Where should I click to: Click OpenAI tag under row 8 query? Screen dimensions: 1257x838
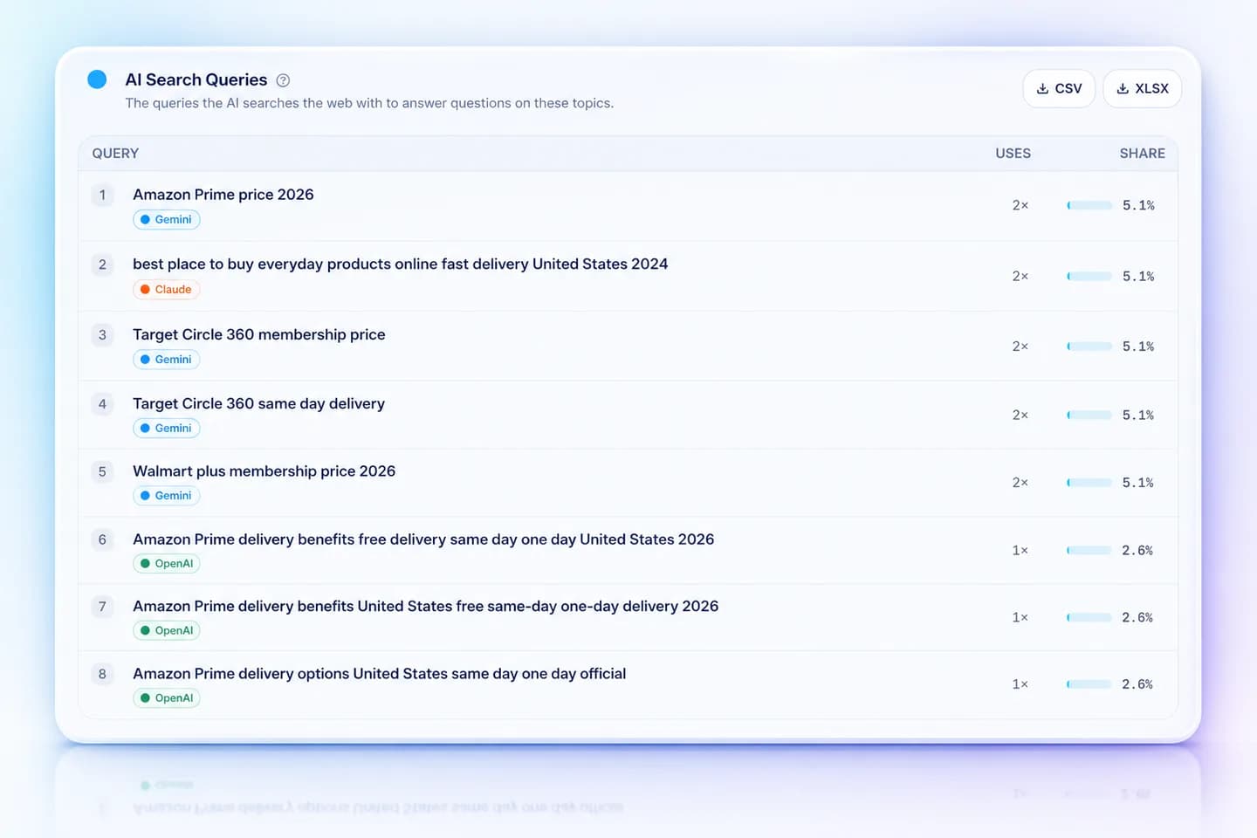(167, 697)
